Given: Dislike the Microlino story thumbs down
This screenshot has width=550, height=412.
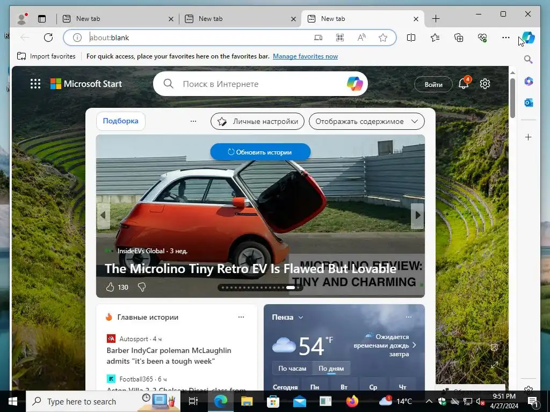Looking at the screenshot, I should (142, 288).
